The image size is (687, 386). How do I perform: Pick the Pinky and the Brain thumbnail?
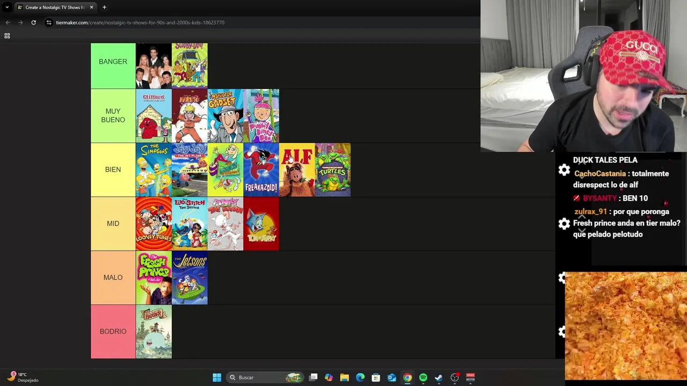click(225, 224)
